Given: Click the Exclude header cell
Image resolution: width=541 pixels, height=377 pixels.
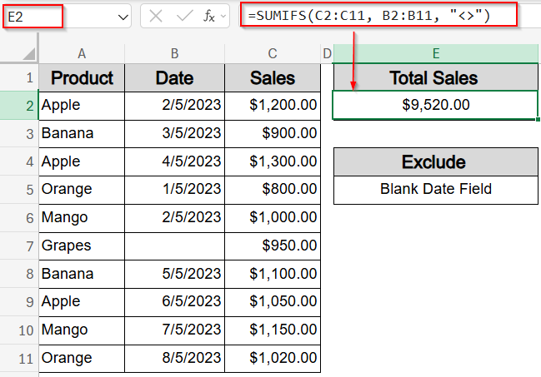Looking at the screenshot, I should (x=436, y=162).
